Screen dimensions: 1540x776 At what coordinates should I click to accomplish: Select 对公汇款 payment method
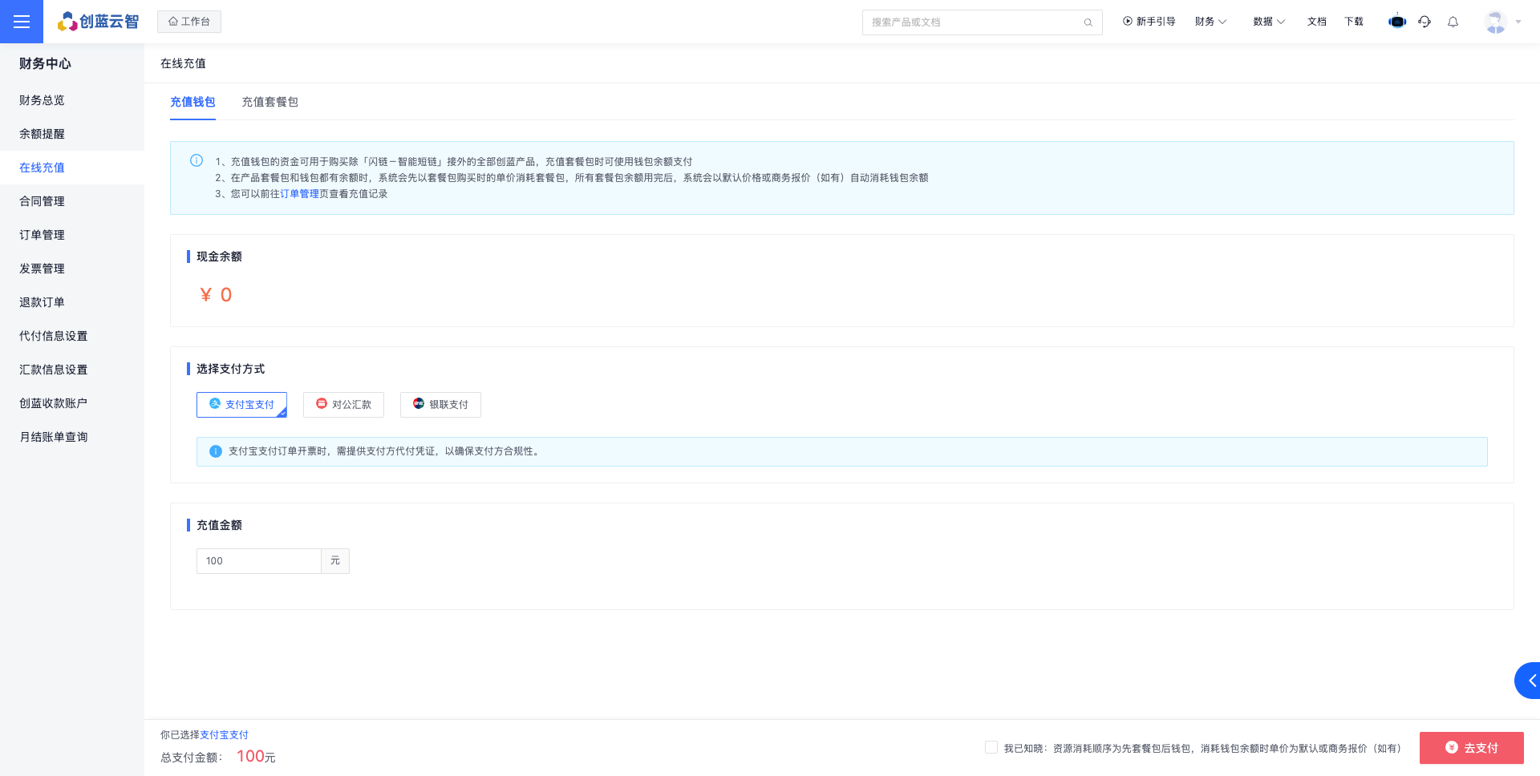343,405
